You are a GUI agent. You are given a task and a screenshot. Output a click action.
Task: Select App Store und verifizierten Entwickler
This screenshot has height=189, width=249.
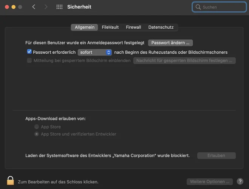[37, 134]
